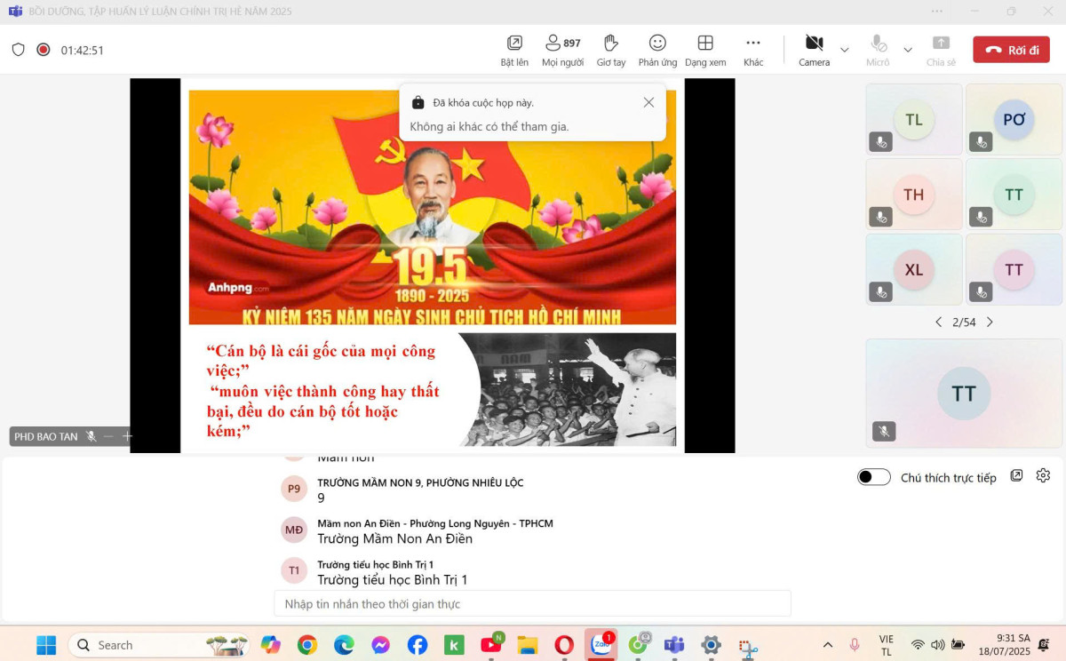Go to next participants page
The height and width of the screenshot is (661, 1066).
point(990,323)
